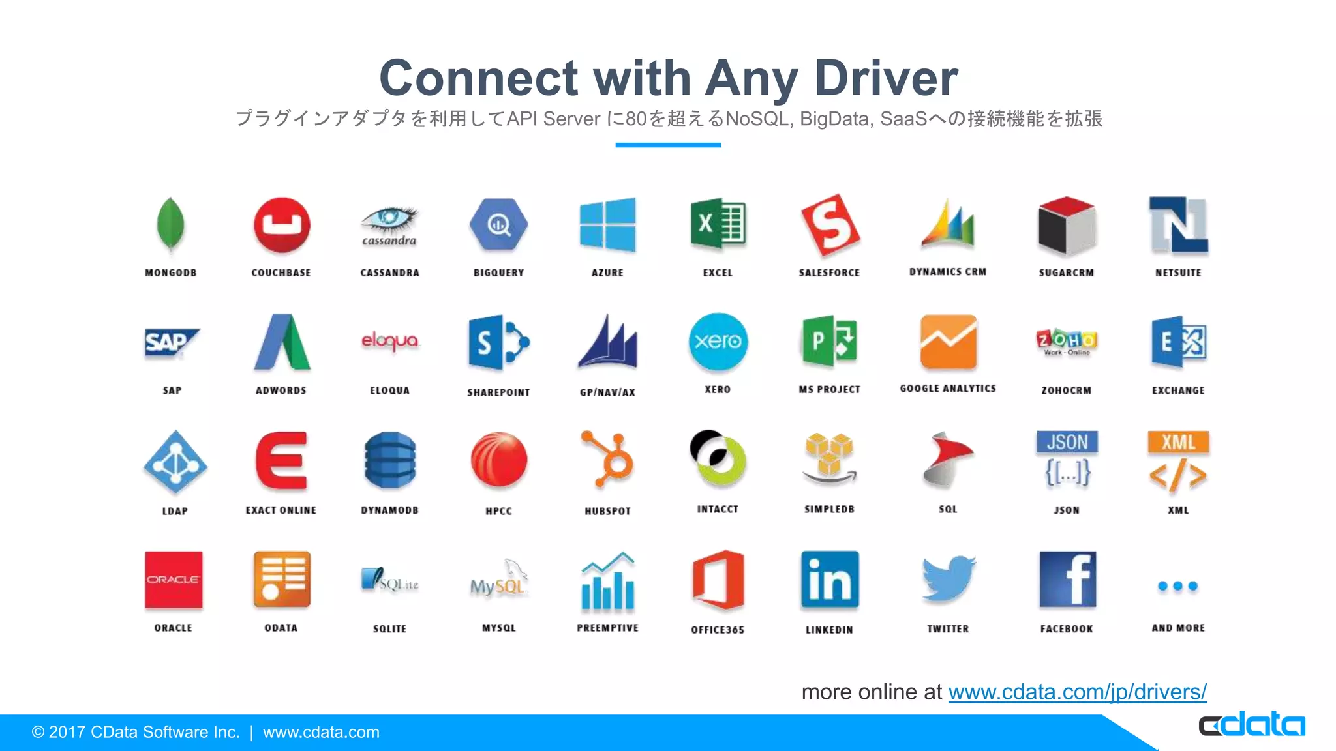Click the Cassandra eye logo

click(389, 226)
